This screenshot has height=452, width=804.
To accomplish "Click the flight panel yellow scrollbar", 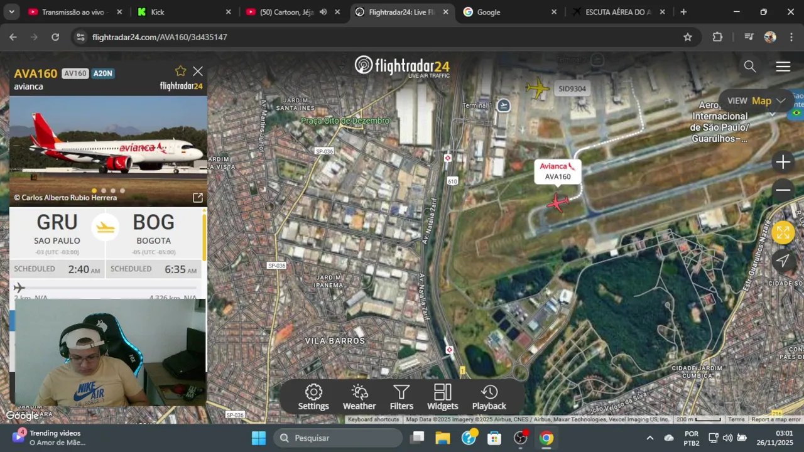I will (204, 236).
